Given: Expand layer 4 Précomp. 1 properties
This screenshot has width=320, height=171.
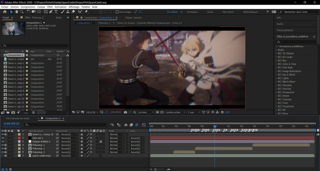Looking at the screenshot, I should (x=16, y=145).
